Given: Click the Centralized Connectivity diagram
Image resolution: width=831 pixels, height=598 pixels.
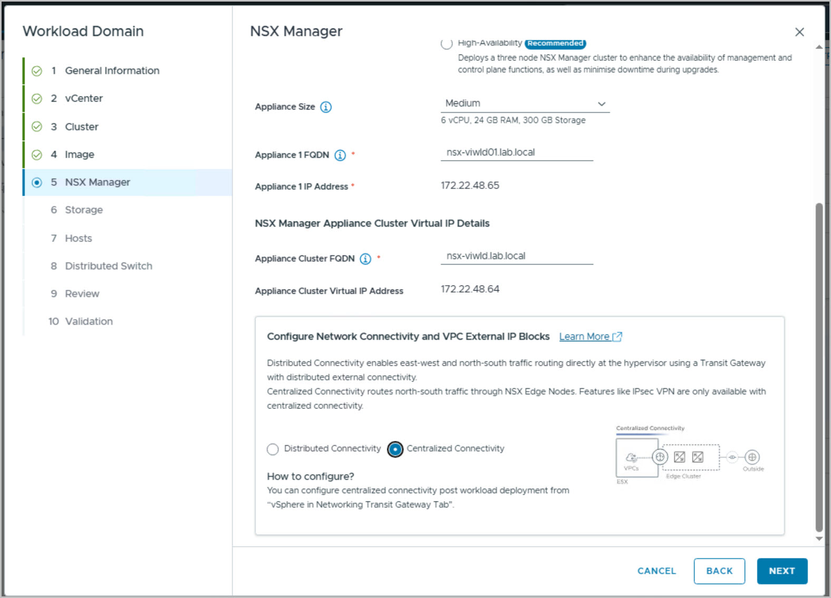Looking at the screenshot, I should pyautogui.click(x=690, y=455).
